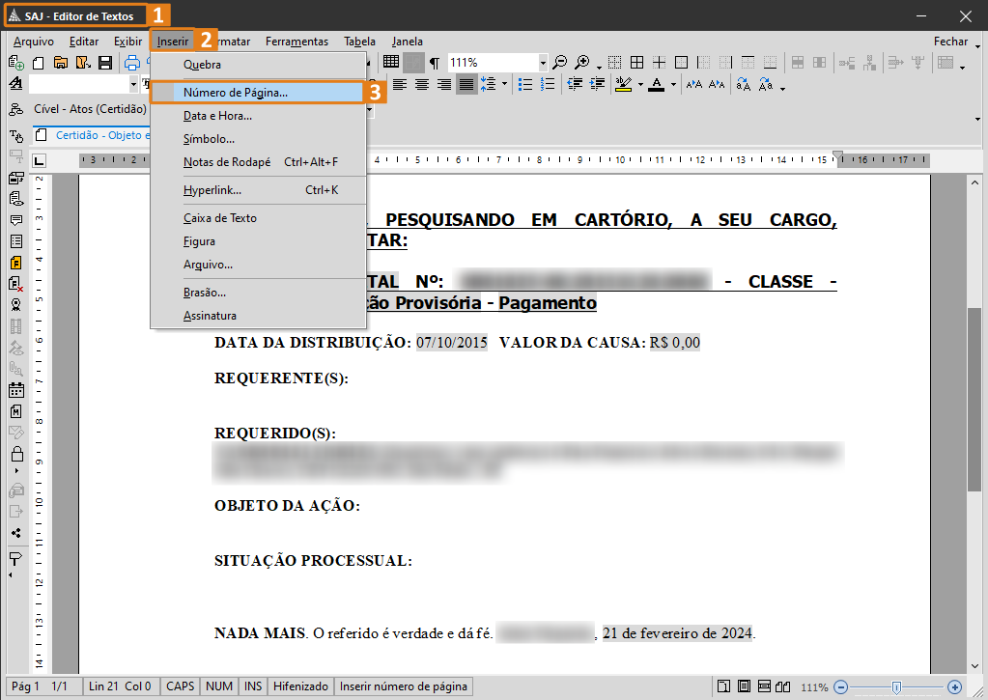The height and width of the screenshot is (700, 988).
Task: Select Brasão from the Inserir menu
Action: click(x=258, y=293)
